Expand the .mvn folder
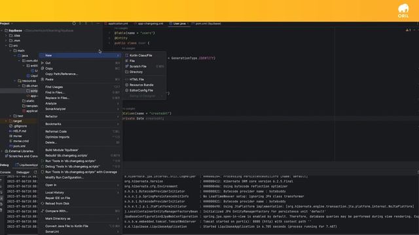419x235 pixels. 6,40
